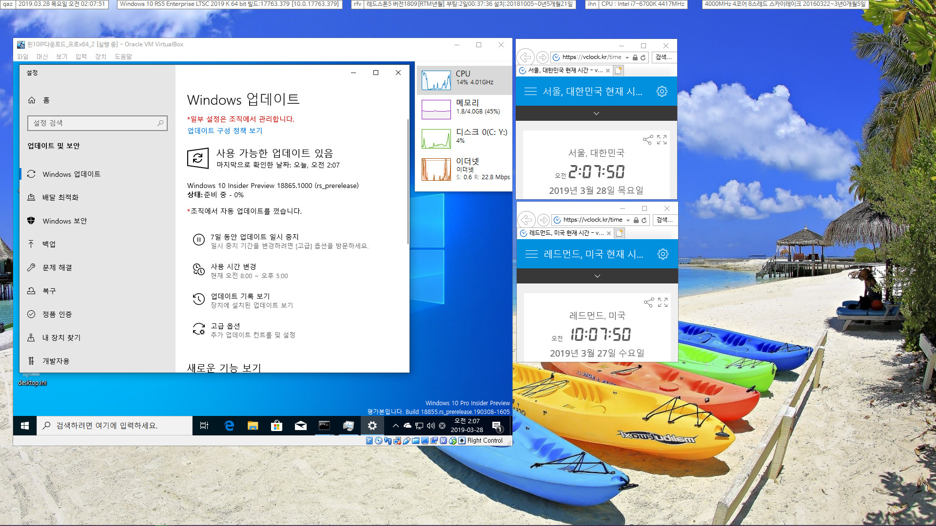The width and height of the screenshot is (936, 526).
Task: Open the 파일 menu in VirtualBox
Action: pos(23,56)
